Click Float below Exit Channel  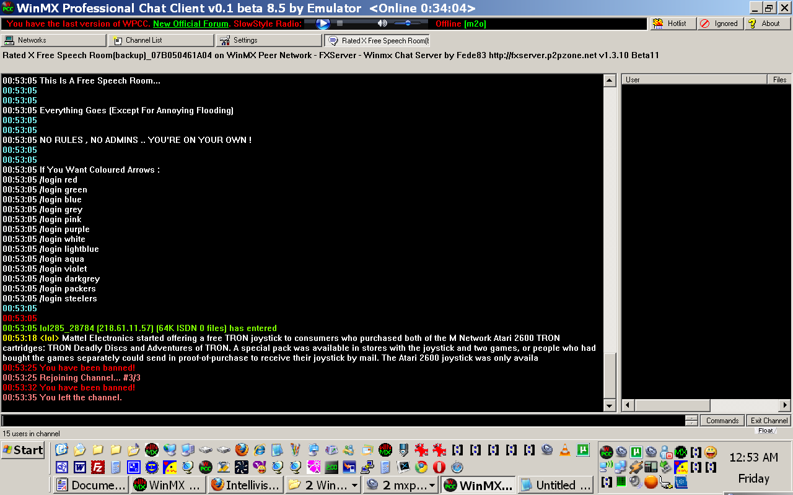tap(766, 430)
